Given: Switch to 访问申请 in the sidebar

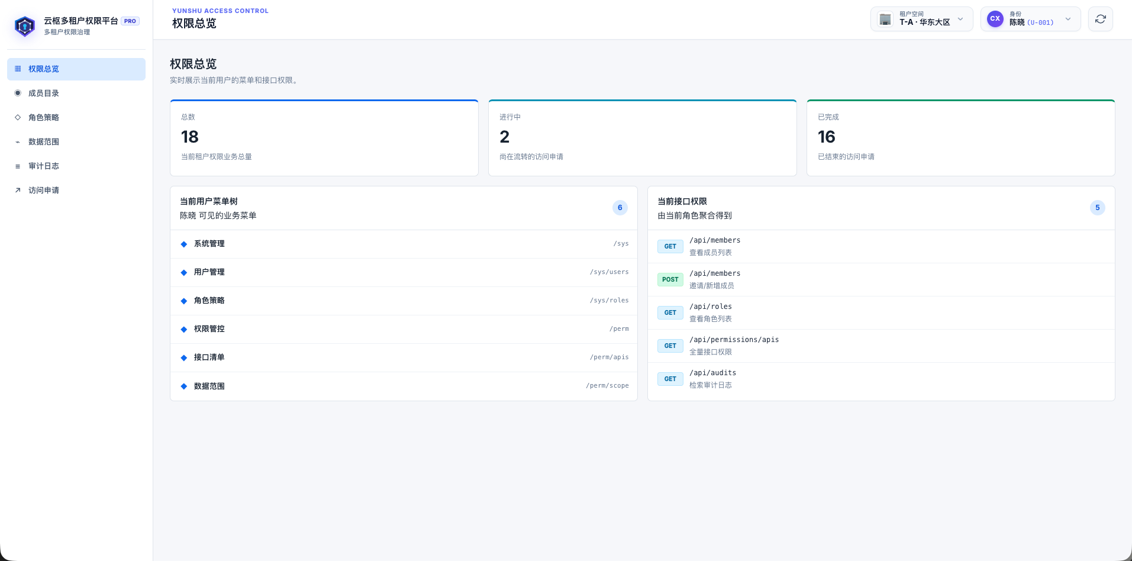Looking at the screenshot, I should [76, 190].
